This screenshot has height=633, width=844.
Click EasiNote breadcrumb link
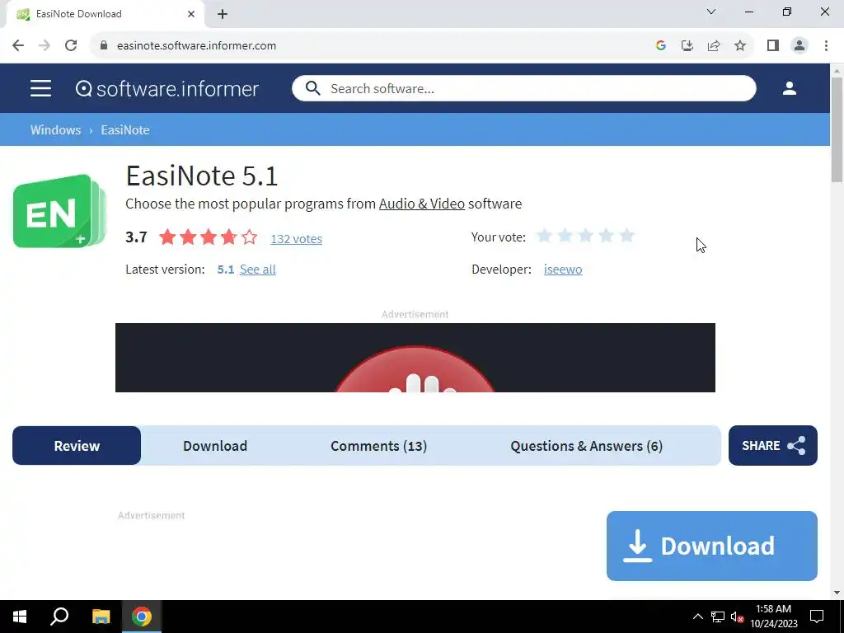click(x=125, y=129)
